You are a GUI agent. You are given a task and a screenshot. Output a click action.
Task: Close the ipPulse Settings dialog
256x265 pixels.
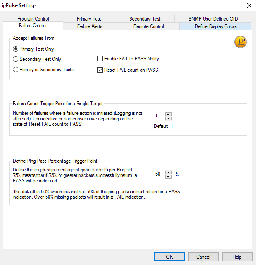pyautogui.click(x=249, y=5)
